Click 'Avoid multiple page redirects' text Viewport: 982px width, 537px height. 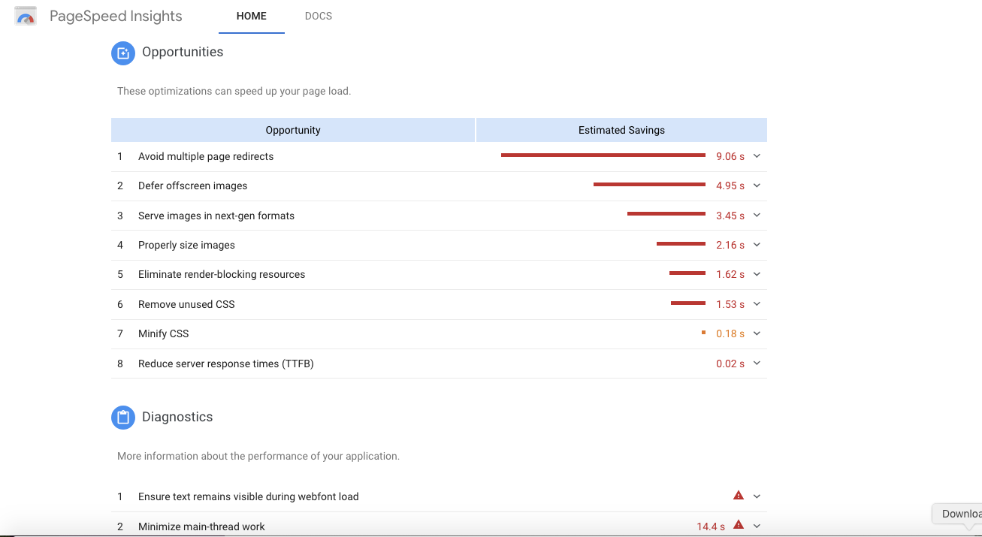point(206,156)
